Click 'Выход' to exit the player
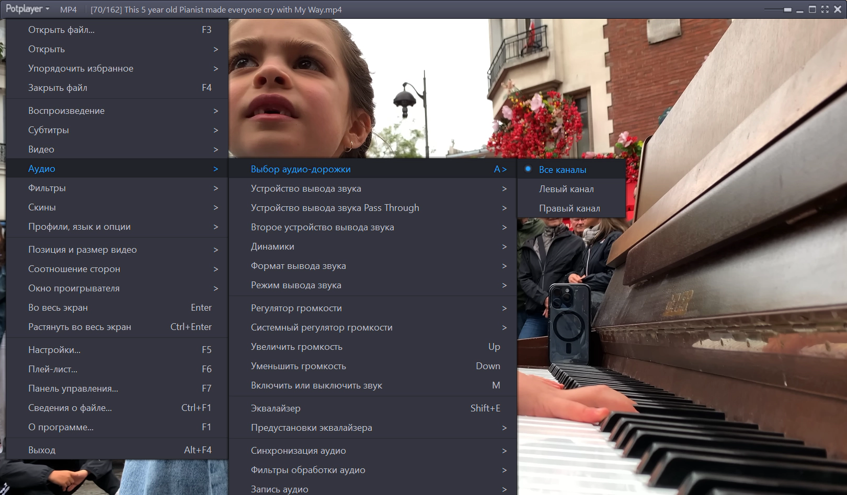This screenshot has height=495, width=847. tap(117, 450)
